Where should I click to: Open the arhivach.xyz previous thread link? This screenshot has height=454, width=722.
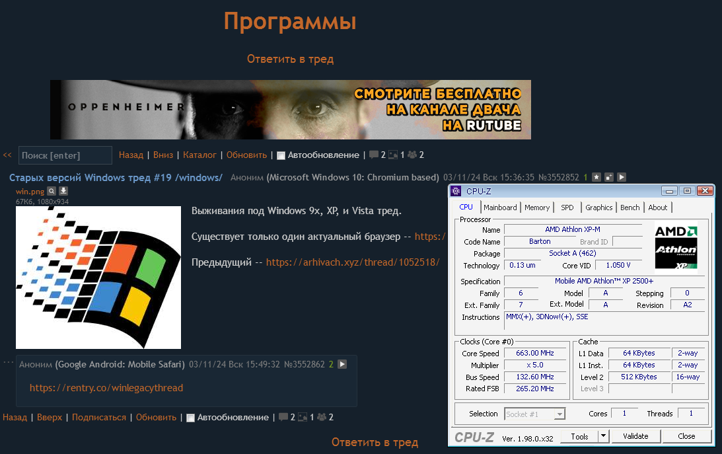pos(353,262)
